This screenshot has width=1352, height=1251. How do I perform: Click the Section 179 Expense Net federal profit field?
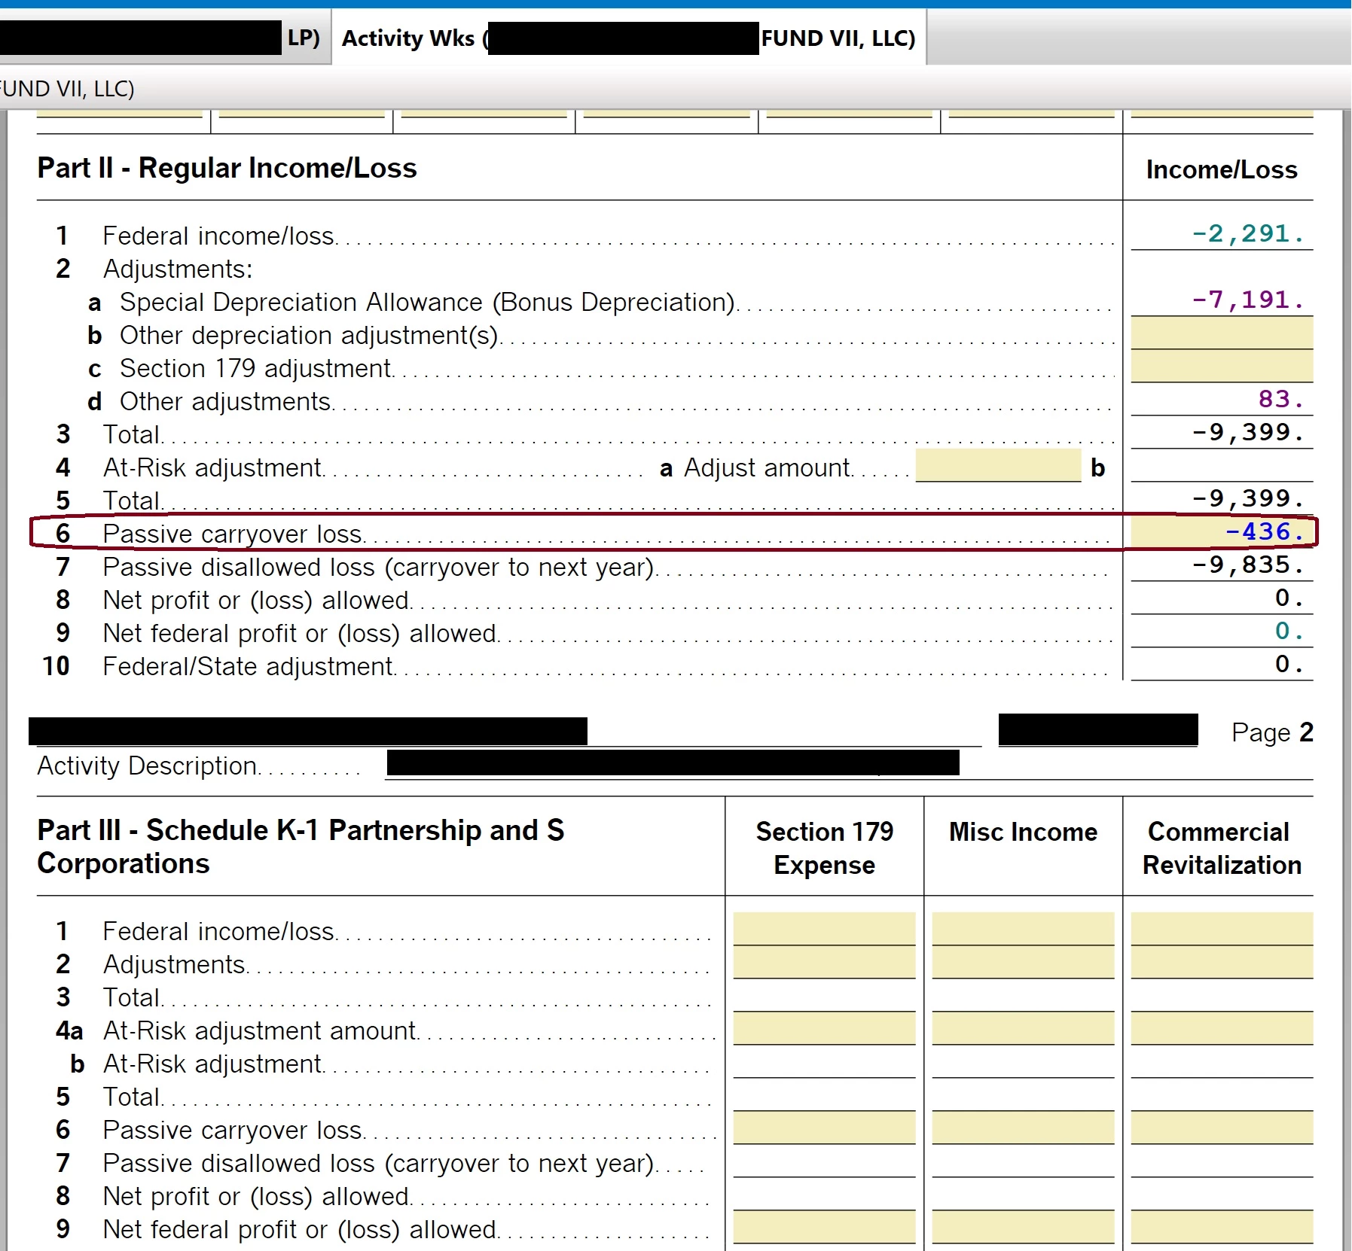point(824,1227)
